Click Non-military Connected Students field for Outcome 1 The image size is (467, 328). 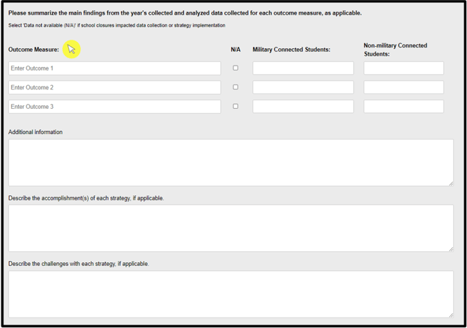click(404, 68)
